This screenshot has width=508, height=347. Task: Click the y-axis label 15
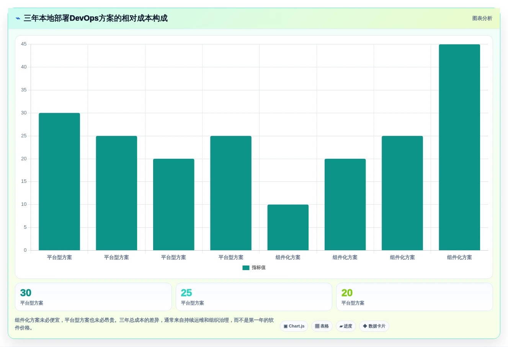[x=24, y=181]
